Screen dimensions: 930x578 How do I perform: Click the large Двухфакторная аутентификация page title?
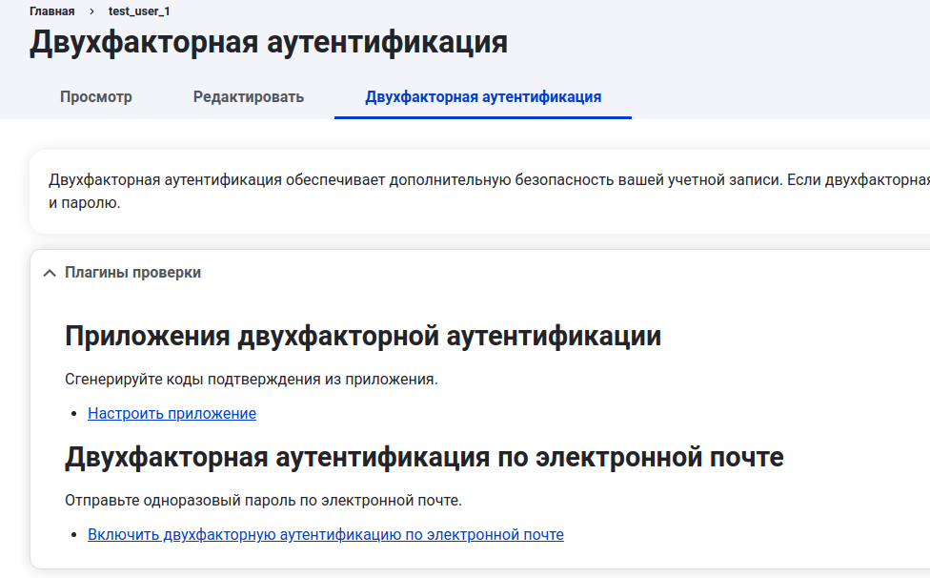tap(269, 43)
